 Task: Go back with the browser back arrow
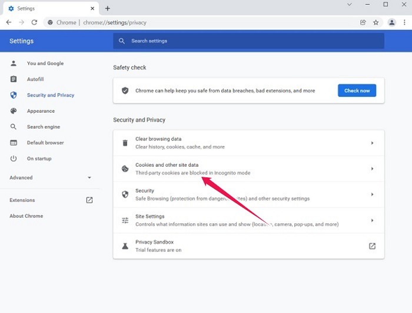[x=9, y=22]
